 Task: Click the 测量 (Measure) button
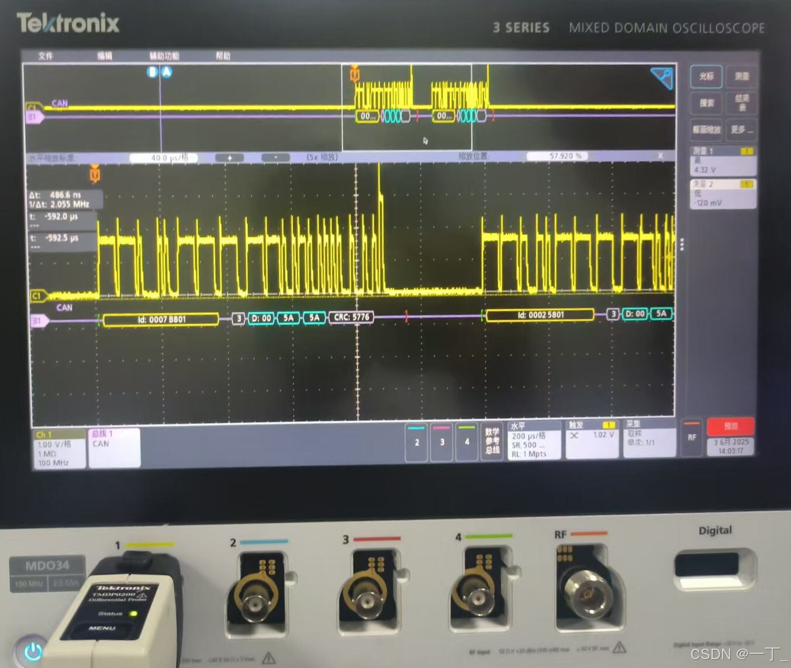coord(742,76)
